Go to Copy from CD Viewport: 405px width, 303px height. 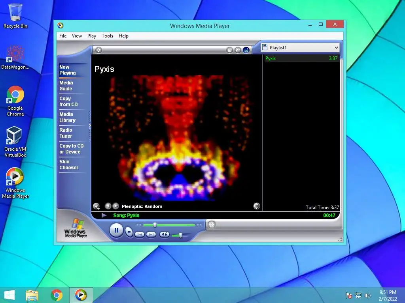[x=68, y=101]
